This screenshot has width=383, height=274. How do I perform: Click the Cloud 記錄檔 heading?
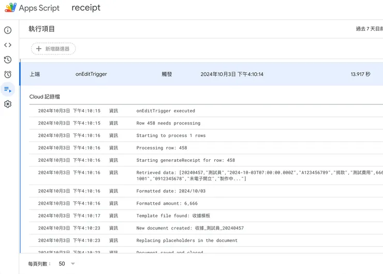coord(45,97)
